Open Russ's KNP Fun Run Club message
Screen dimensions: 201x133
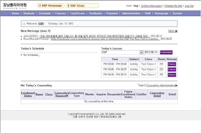coord(105,39)
